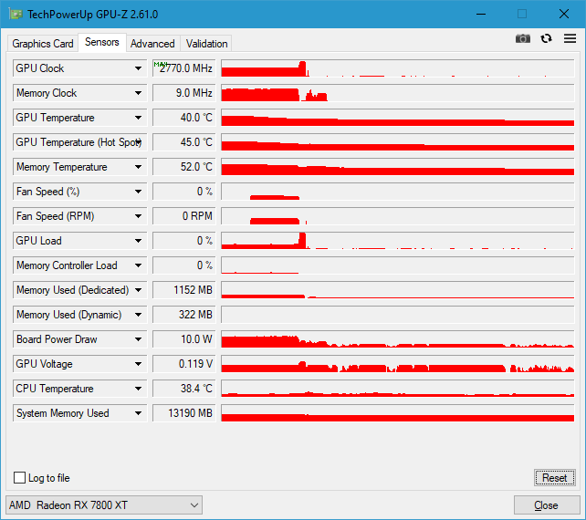Open the Fan Speed (RPM) dropdown

point(138,216)
